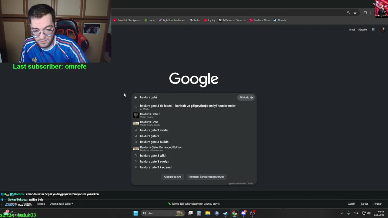Open the 'loy loy' bookmark
Image resolution: width=388 pixels, height=218 pixels.
[209, 20]
